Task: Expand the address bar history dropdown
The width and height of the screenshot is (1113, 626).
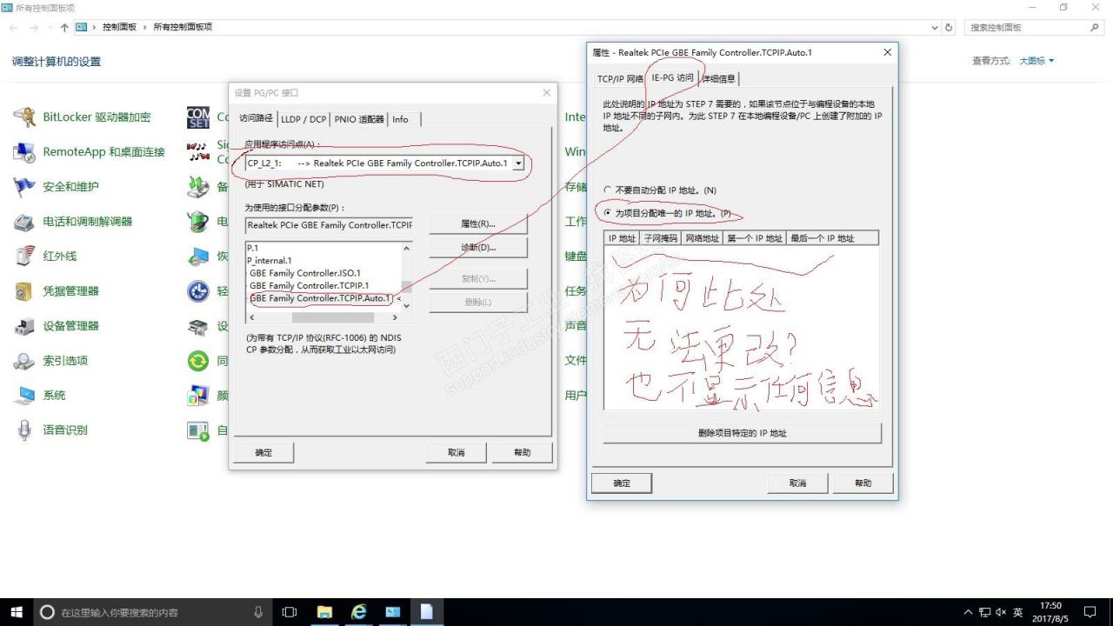Action: coord(935,27)
